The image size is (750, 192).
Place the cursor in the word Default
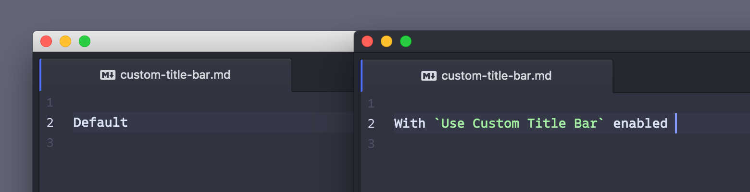tap(100, 123)
